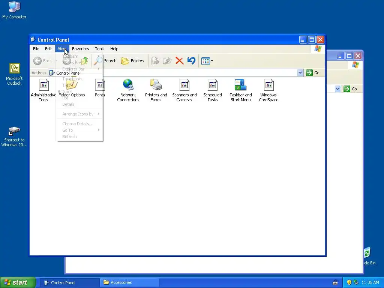Open Network Connections applet
The width and height of the screenshot is (384, 288).
click(128, 90)
